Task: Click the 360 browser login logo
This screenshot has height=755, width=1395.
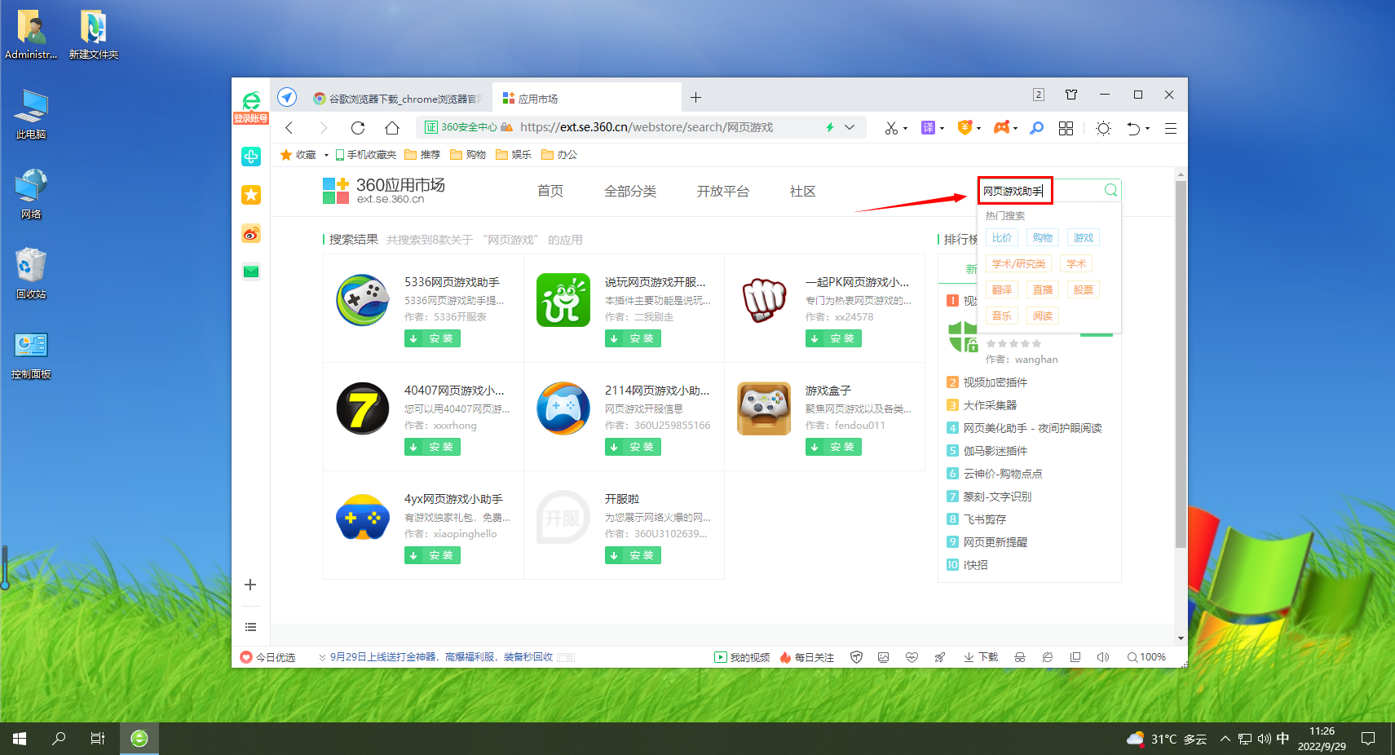Action: coord(251,107)
